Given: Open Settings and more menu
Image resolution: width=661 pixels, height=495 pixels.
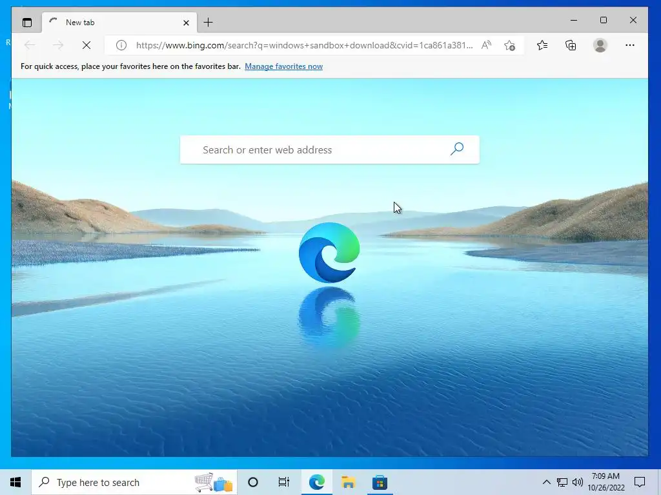Looking at the screenshot, I should point(630,45).
